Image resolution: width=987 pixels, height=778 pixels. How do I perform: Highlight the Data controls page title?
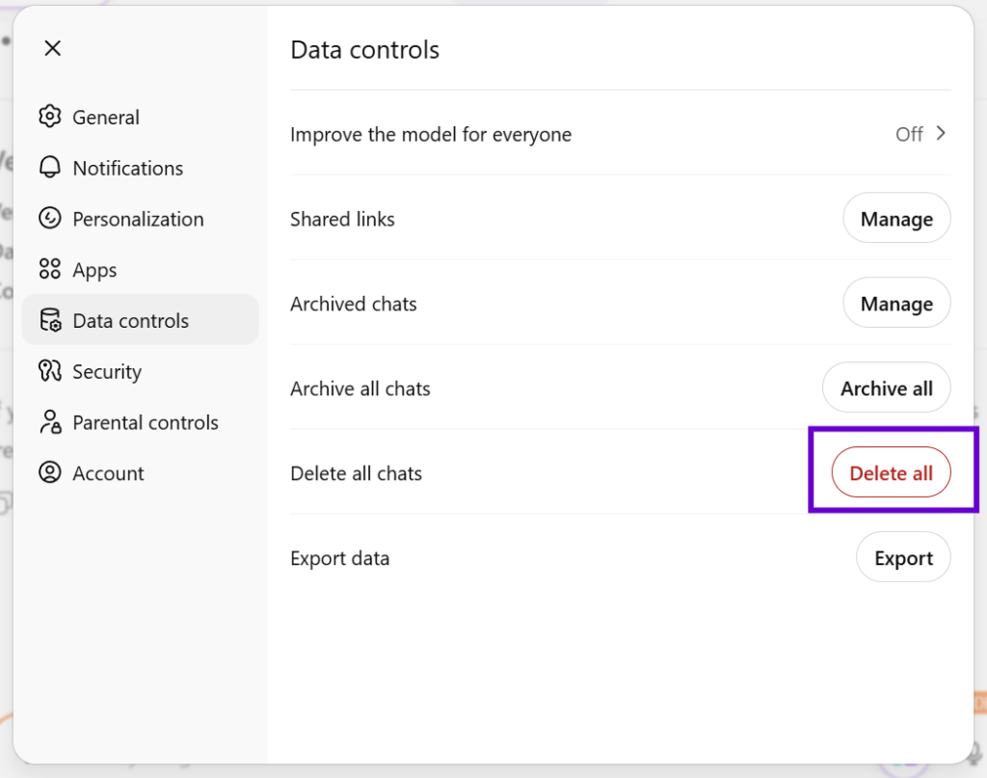click(364, 49)
